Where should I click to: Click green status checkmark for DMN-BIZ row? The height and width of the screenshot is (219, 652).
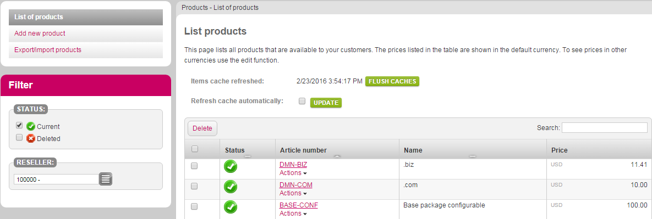(231, 166)
